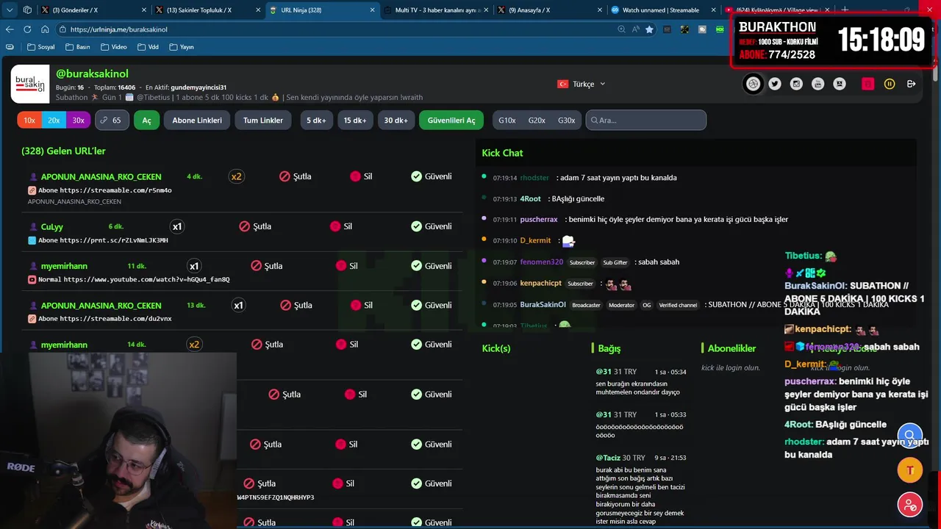Select the 10x filter

[29, 120]
